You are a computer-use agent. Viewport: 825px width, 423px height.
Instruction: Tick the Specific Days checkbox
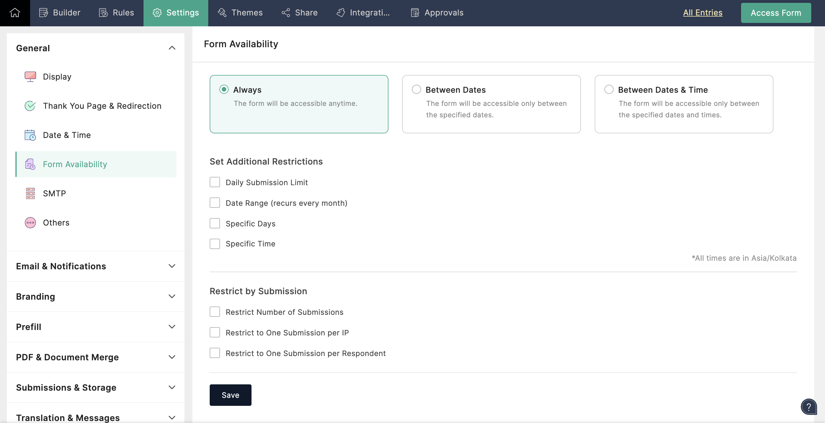point(215,223)
